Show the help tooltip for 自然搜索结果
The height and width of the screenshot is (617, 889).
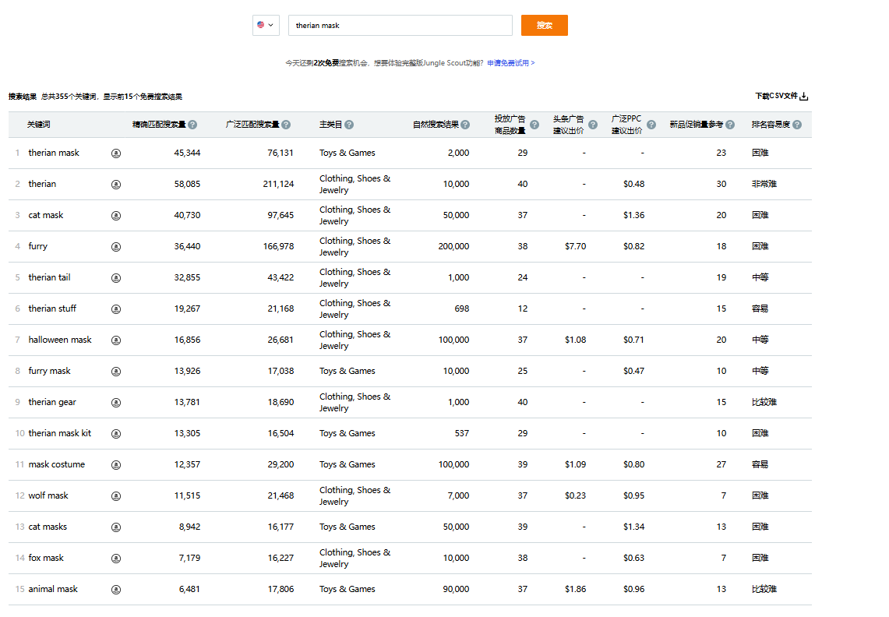click(x=465, y=125)
